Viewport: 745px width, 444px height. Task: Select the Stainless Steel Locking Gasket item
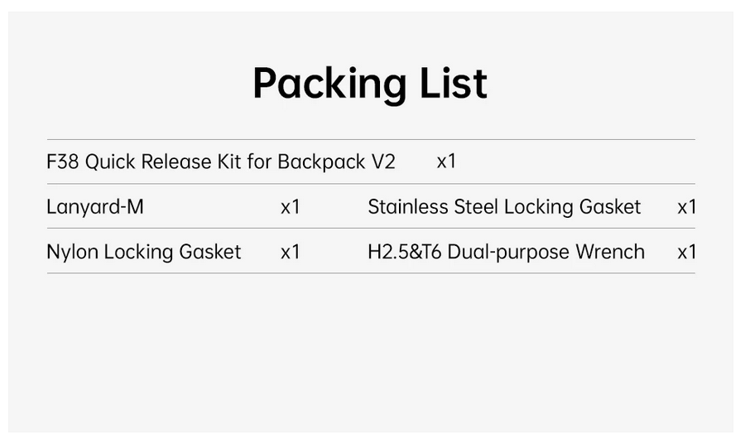click(x=504, y=206)
